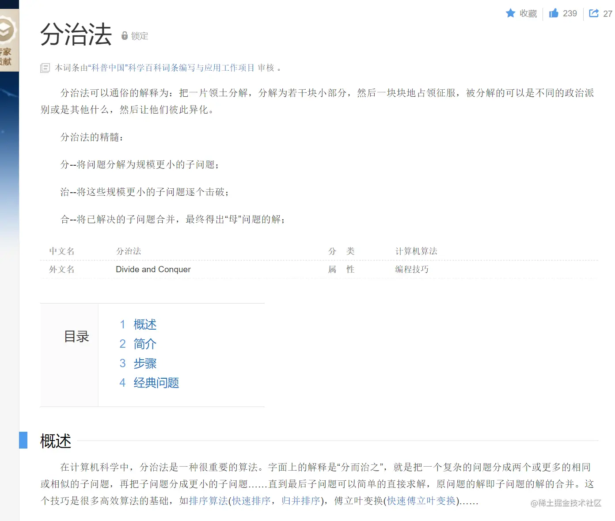
Task: Click the 编程技巧 attribute value
Action: 412,270
